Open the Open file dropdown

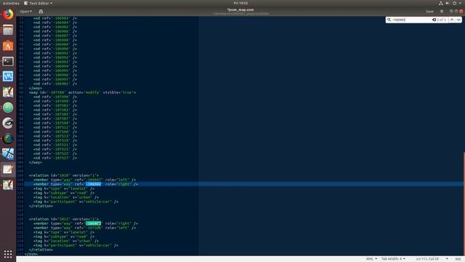click(26, 12)
